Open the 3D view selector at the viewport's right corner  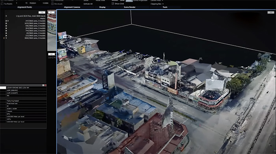(271, 13)
